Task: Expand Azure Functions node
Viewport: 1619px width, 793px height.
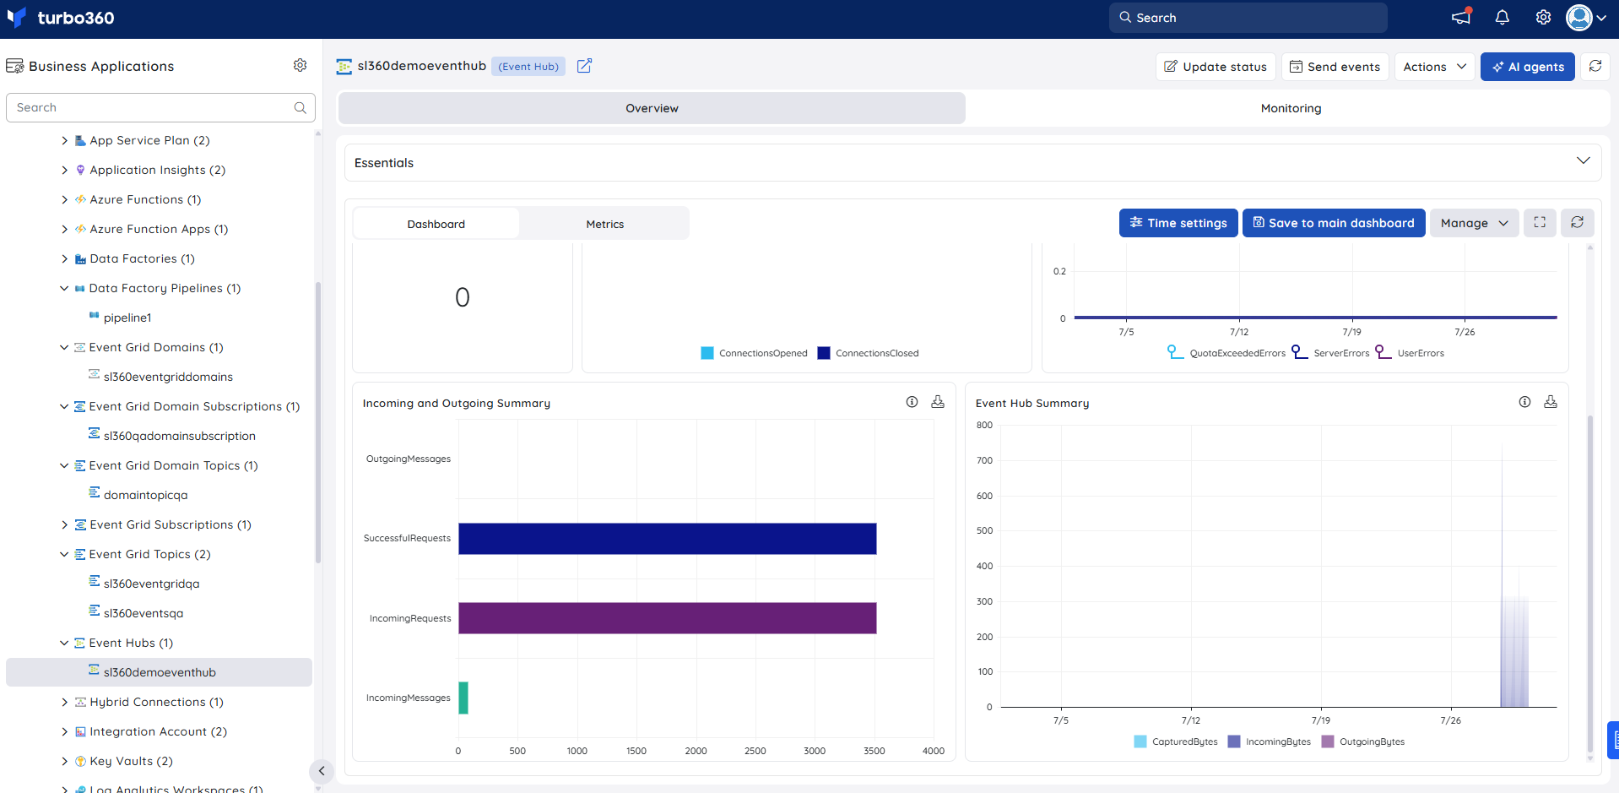Action: tap(64, 199)
